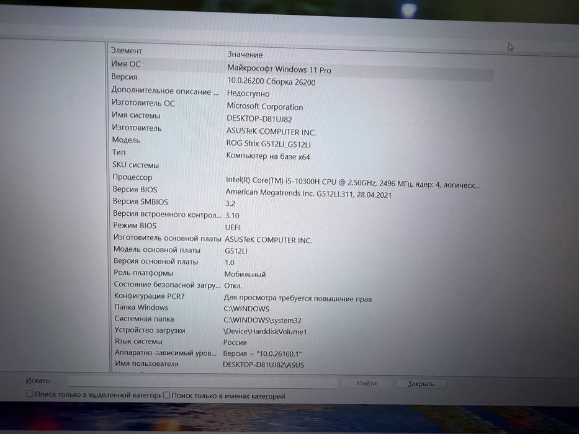Select 'Версия основной платы' row label
This screenshot has height=434, width=579.
[x=156, y=261]
